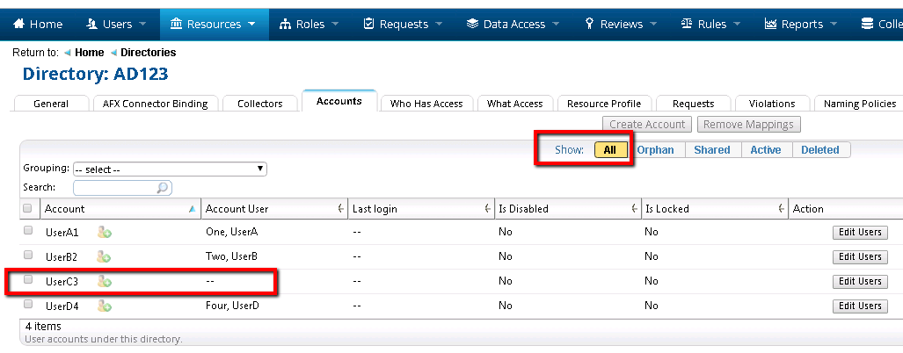Click column options icon in Last login header

tap(486, 209)
